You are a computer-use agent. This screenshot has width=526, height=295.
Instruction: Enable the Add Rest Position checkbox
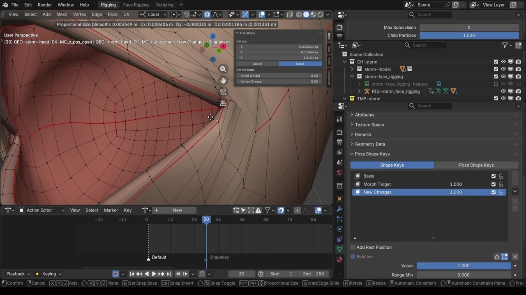[x=353, y=247]
